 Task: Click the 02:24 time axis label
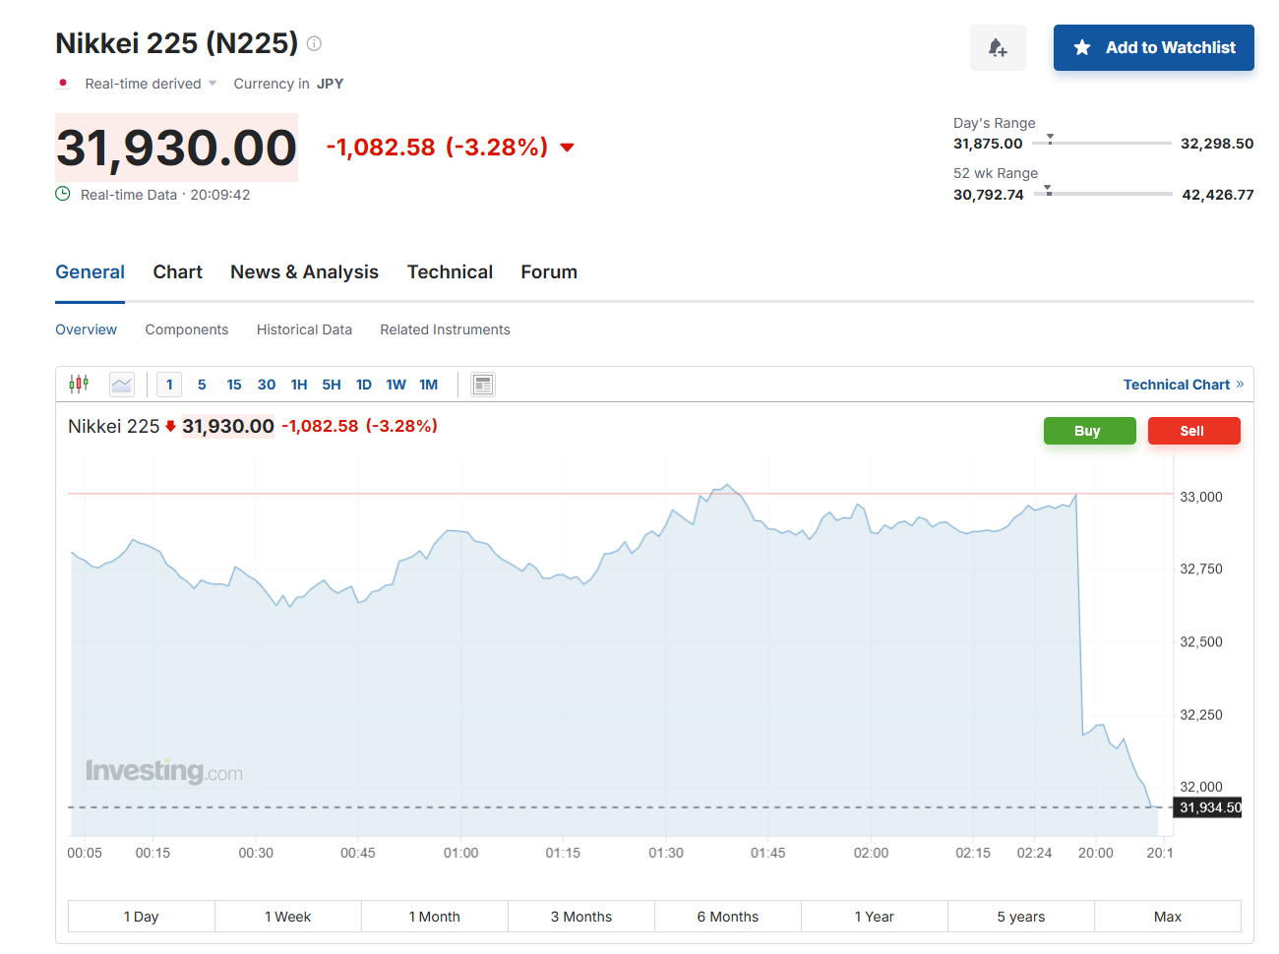pos(1034,853)
